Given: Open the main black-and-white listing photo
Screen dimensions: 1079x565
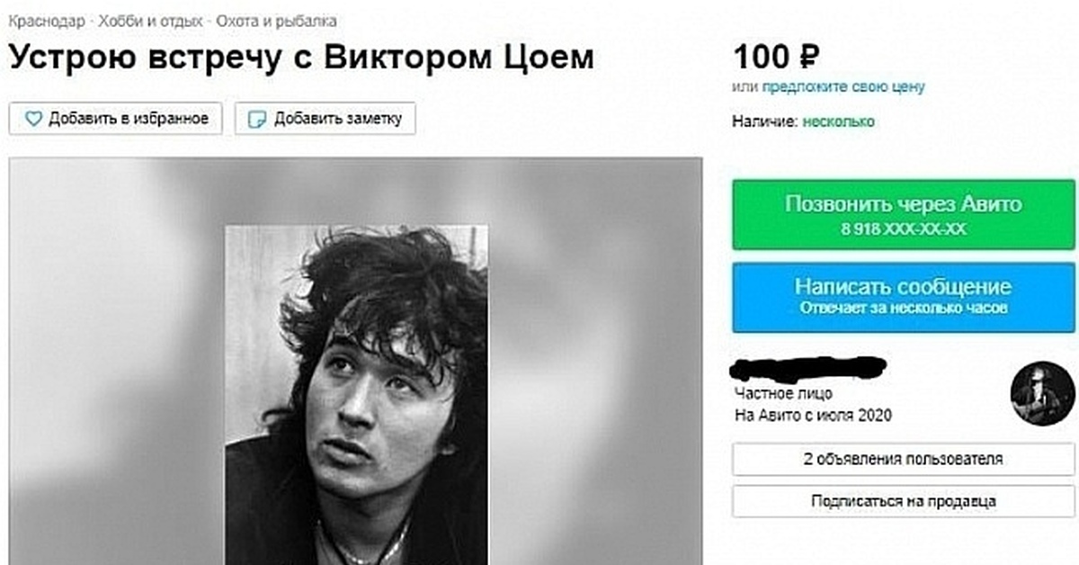Looking at the screenshot, I should click(356, 394).
